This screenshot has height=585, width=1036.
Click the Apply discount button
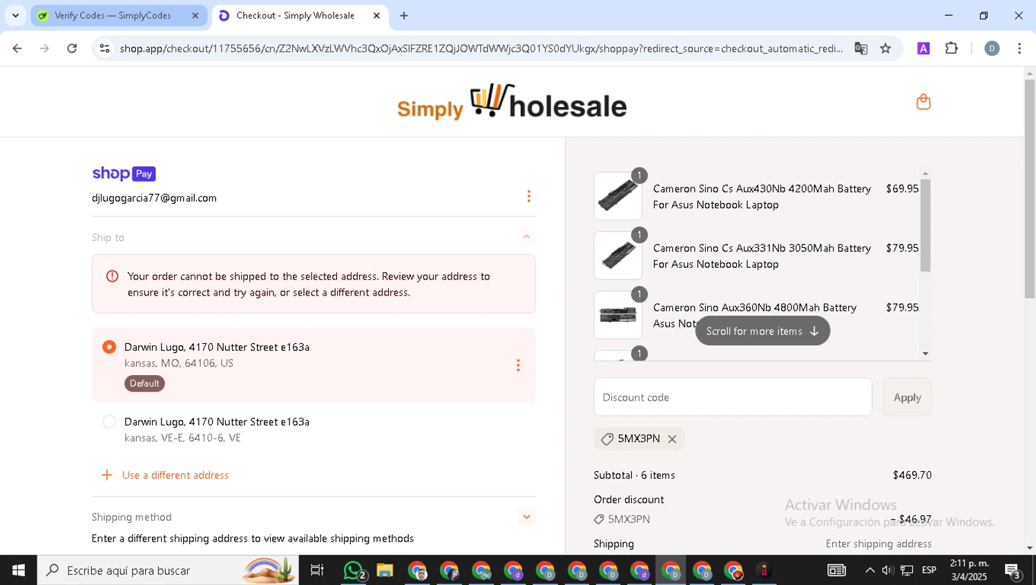907,397
